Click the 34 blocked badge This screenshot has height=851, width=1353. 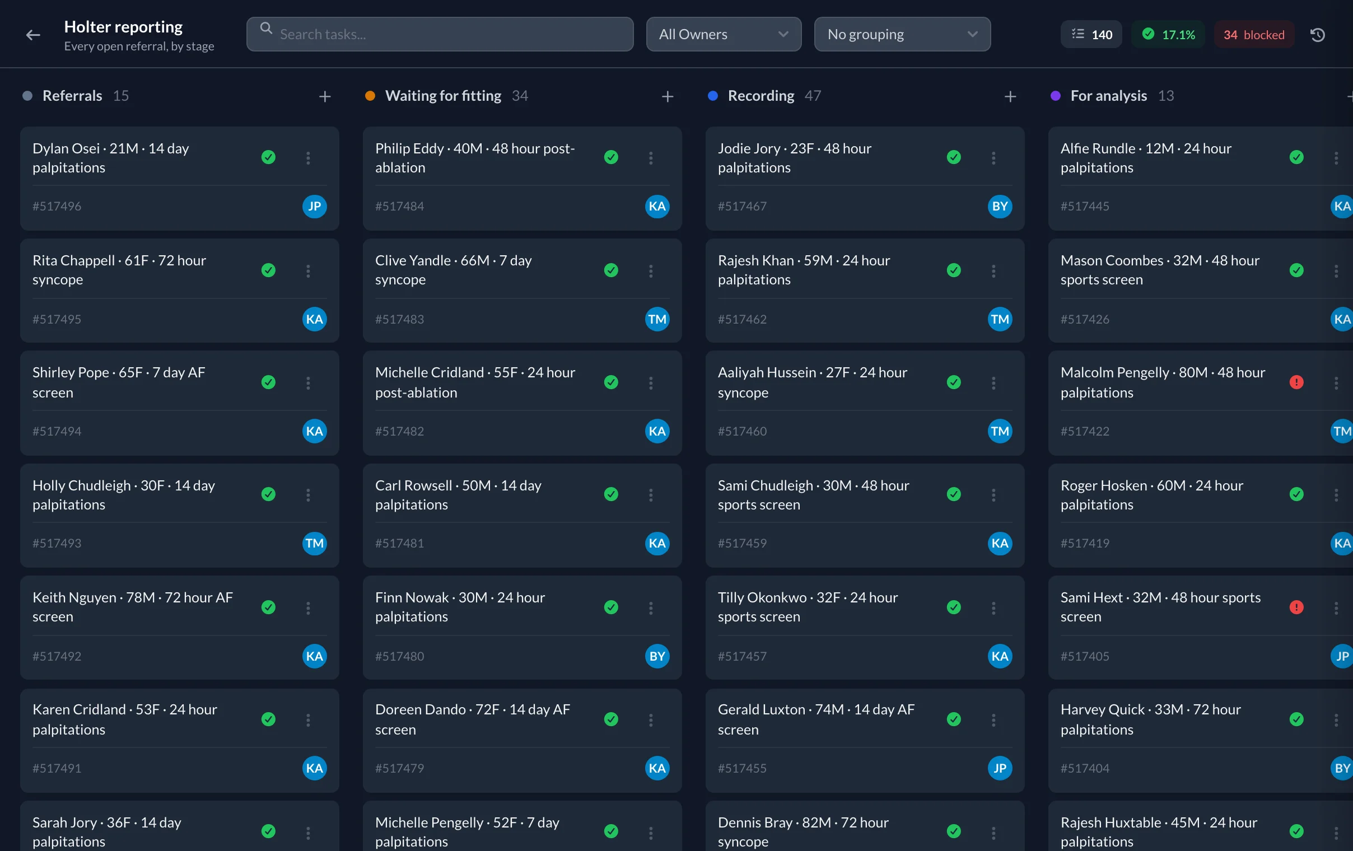1254,35
